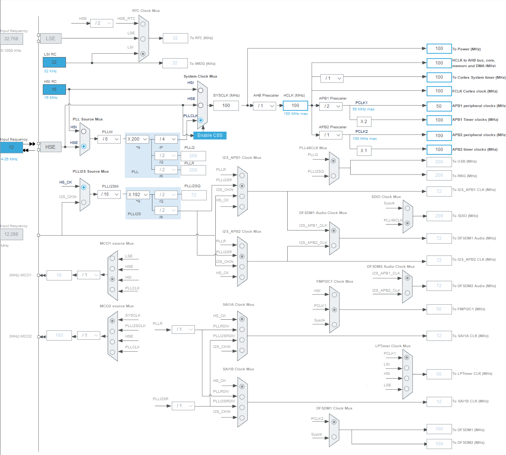Open the AHB Prescaler dropdown
Image resolution: width=506 pixels, height=455 pixels.
coord(265,106)
